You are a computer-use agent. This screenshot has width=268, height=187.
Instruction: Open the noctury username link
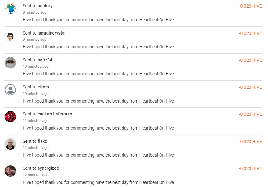[x=45, y=6]
